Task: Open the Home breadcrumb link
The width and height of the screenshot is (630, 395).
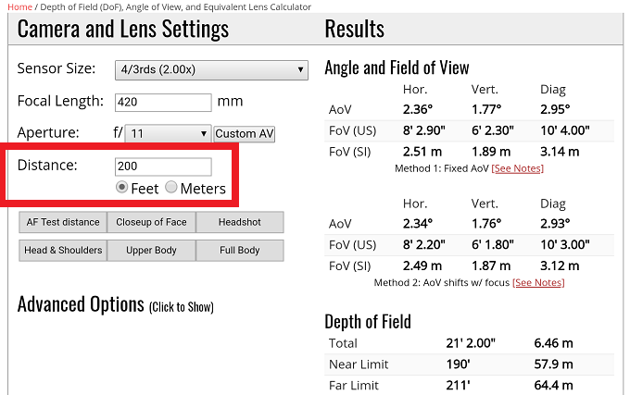Action: pyautogui.click(x=19, y=6)
